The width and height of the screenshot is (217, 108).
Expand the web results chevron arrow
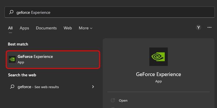coord(93,87)
